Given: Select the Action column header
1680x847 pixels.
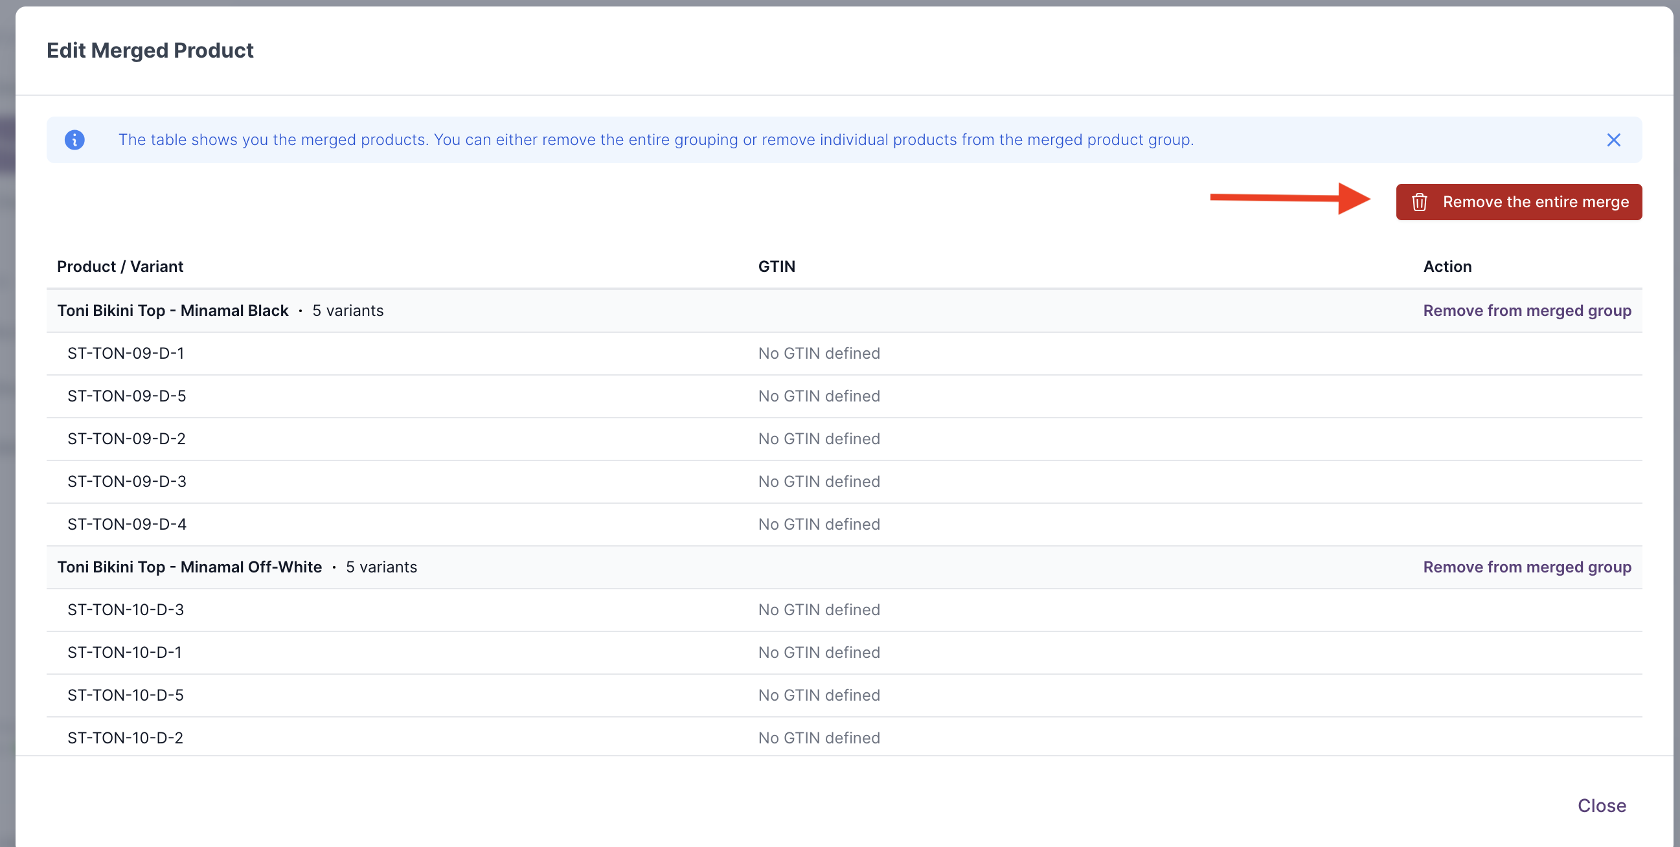Looking at the screenshot, I should (1447, 266).
